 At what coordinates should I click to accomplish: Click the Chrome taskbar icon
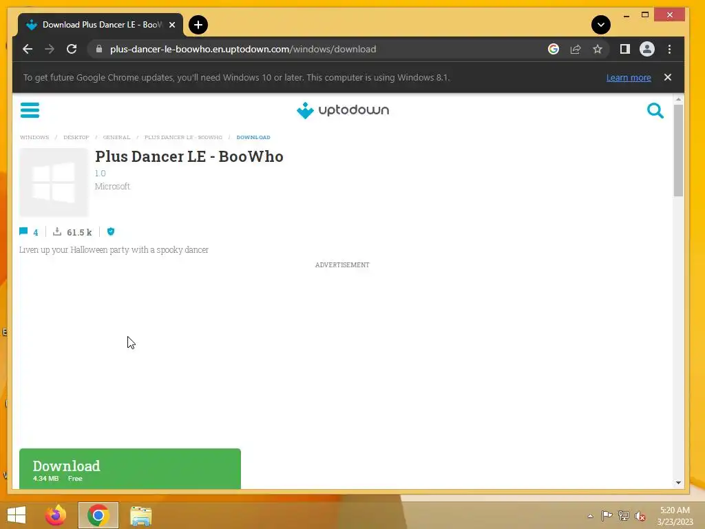98,515
